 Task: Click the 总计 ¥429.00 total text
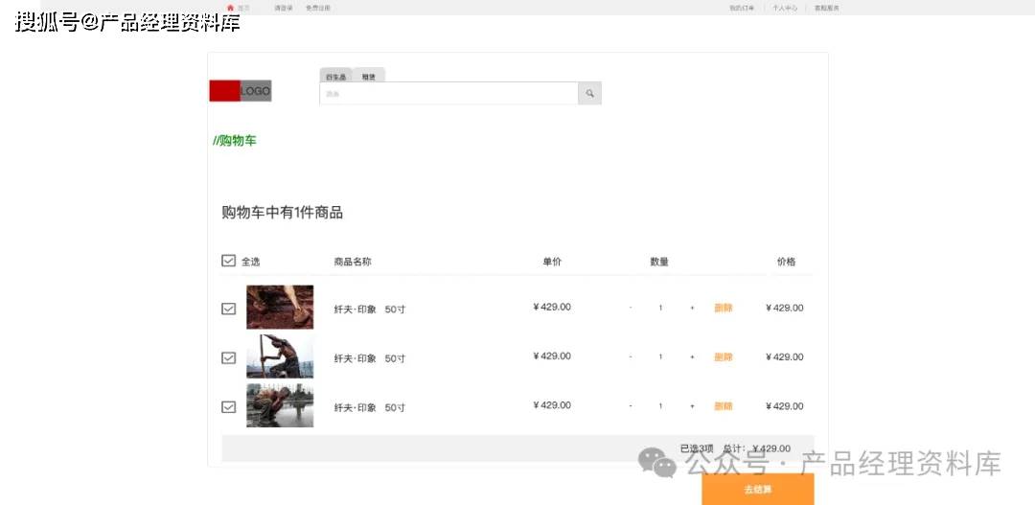(757, 448)
